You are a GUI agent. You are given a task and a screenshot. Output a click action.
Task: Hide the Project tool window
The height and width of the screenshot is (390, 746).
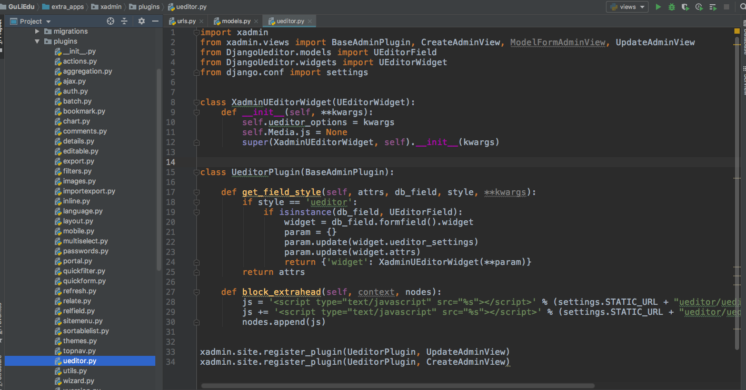155,21
